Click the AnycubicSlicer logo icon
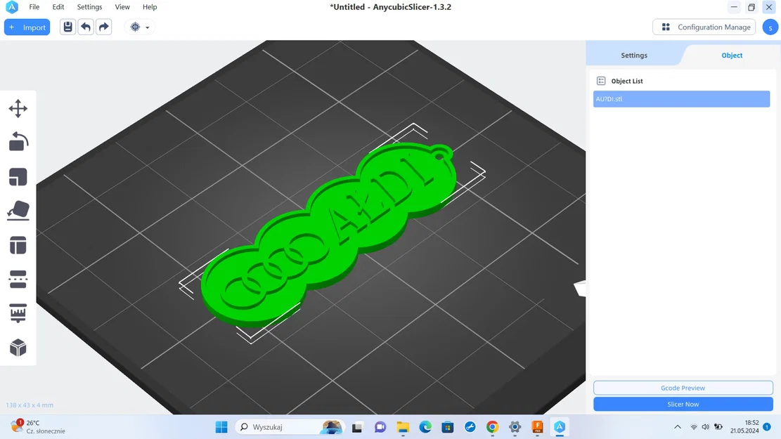The width and height of the screenshot is (781, 439). coord(11,7)
